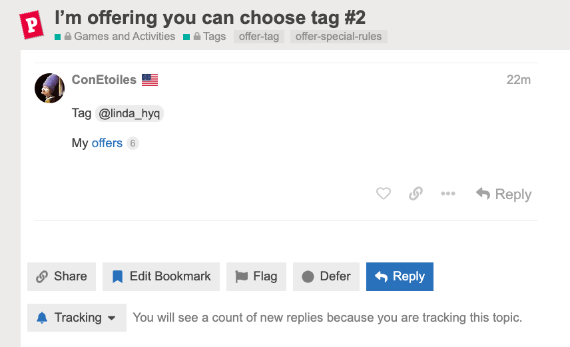Click the red Postcrossing logo icon
Viewport: 570px width, 347px height.
[x=31, y=25]
